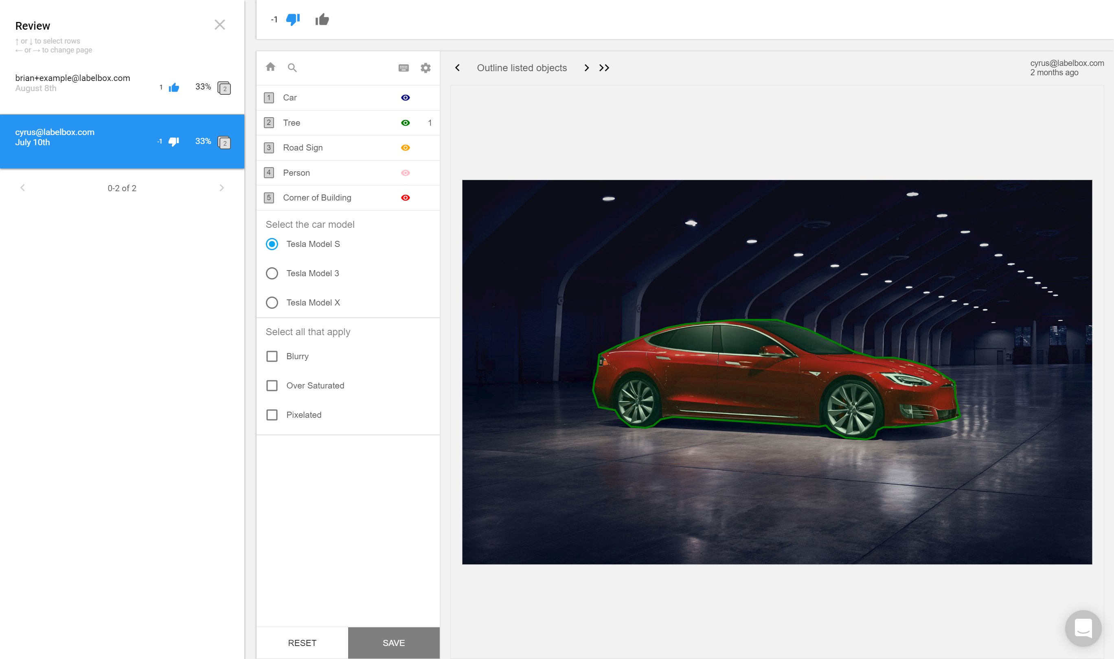
Task: Click thumbs up icon in brian+example row
Action: tap(174, 87)
